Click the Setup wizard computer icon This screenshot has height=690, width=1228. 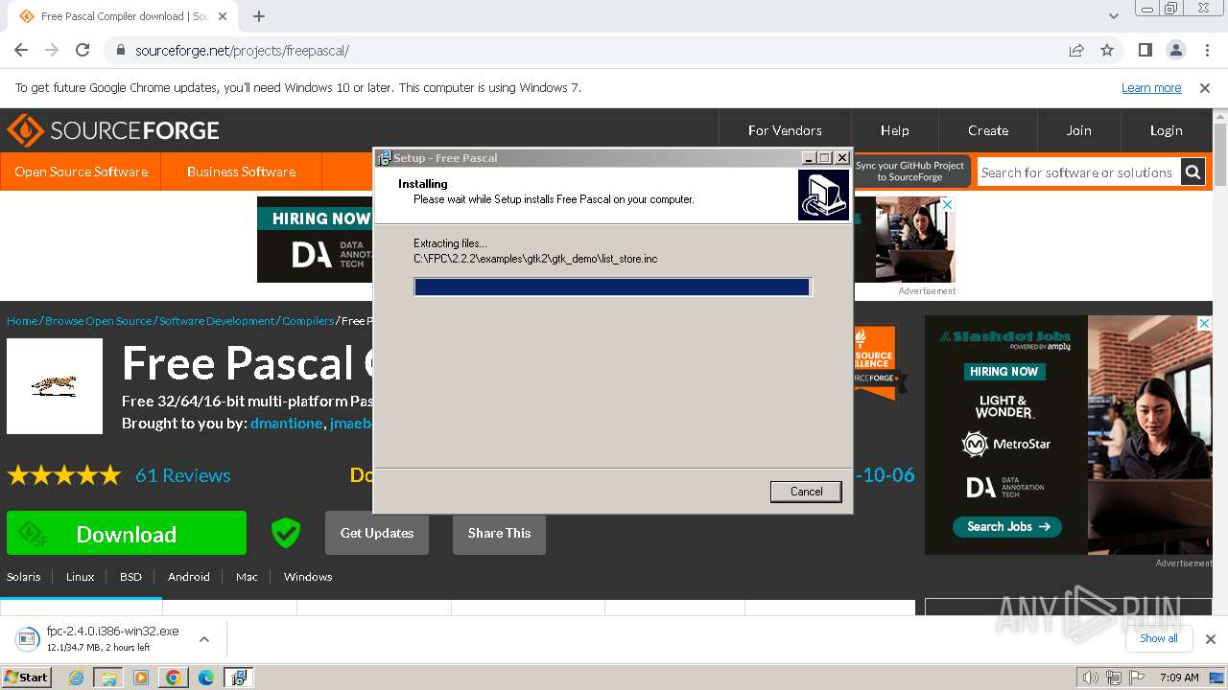coord(823,195)
